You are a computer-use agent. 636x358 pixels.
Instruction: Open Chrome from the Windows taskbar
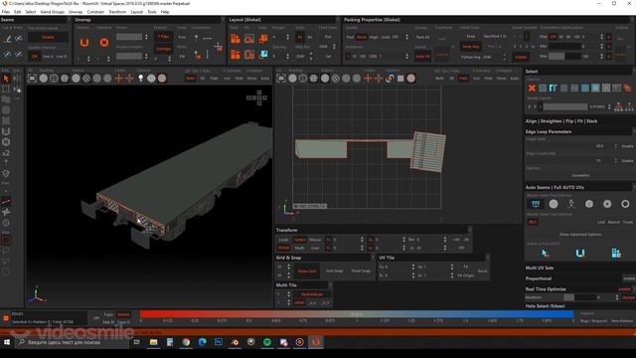pyautogui.click(x=186, y=342)
